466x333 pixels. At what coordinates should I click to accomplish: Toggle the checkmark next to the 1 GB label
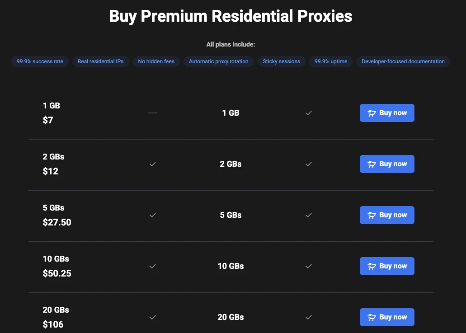[x=309, y=113]
